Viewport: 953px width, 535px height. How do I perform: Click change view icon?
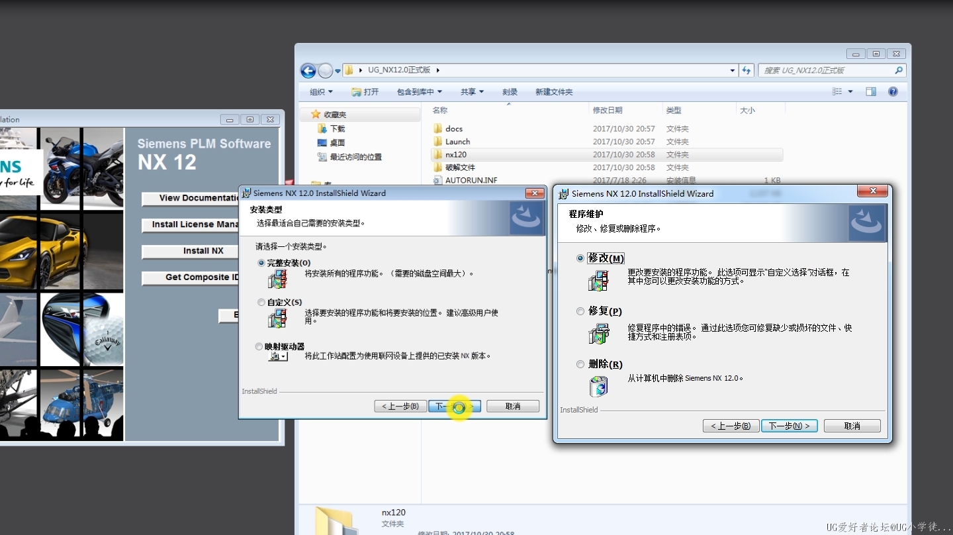[x=837, y=92]
